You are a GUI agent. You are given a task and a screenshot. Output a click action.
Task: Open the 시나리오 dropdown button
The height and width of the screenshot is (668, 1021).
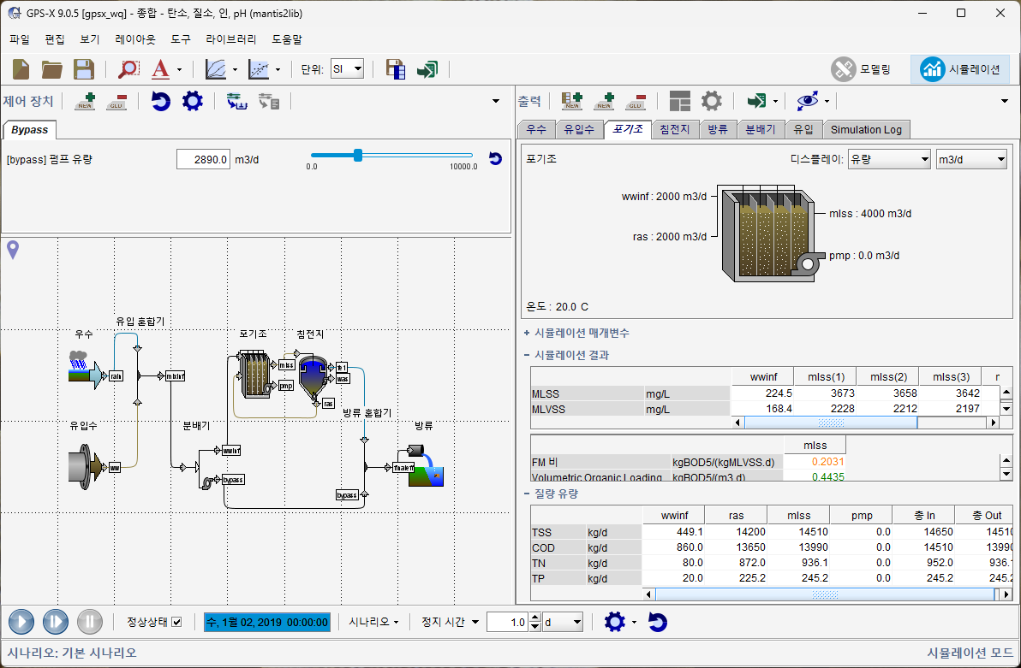(x=373, y=622)
